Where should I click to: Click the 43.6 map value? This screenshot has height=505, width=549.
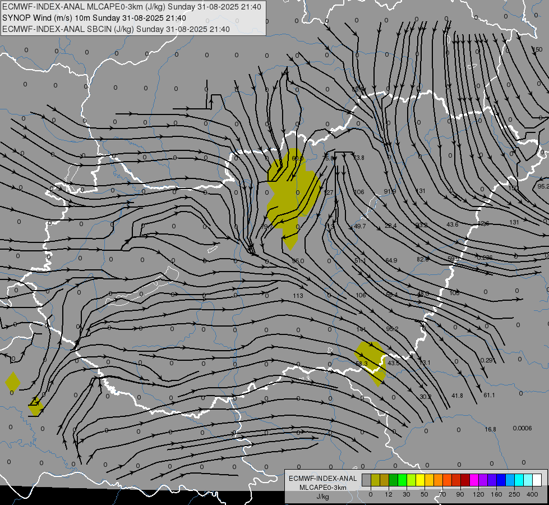[453, 224]
